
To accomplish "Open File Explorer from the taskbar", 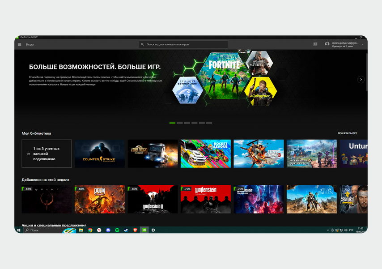I will point(81,230).
